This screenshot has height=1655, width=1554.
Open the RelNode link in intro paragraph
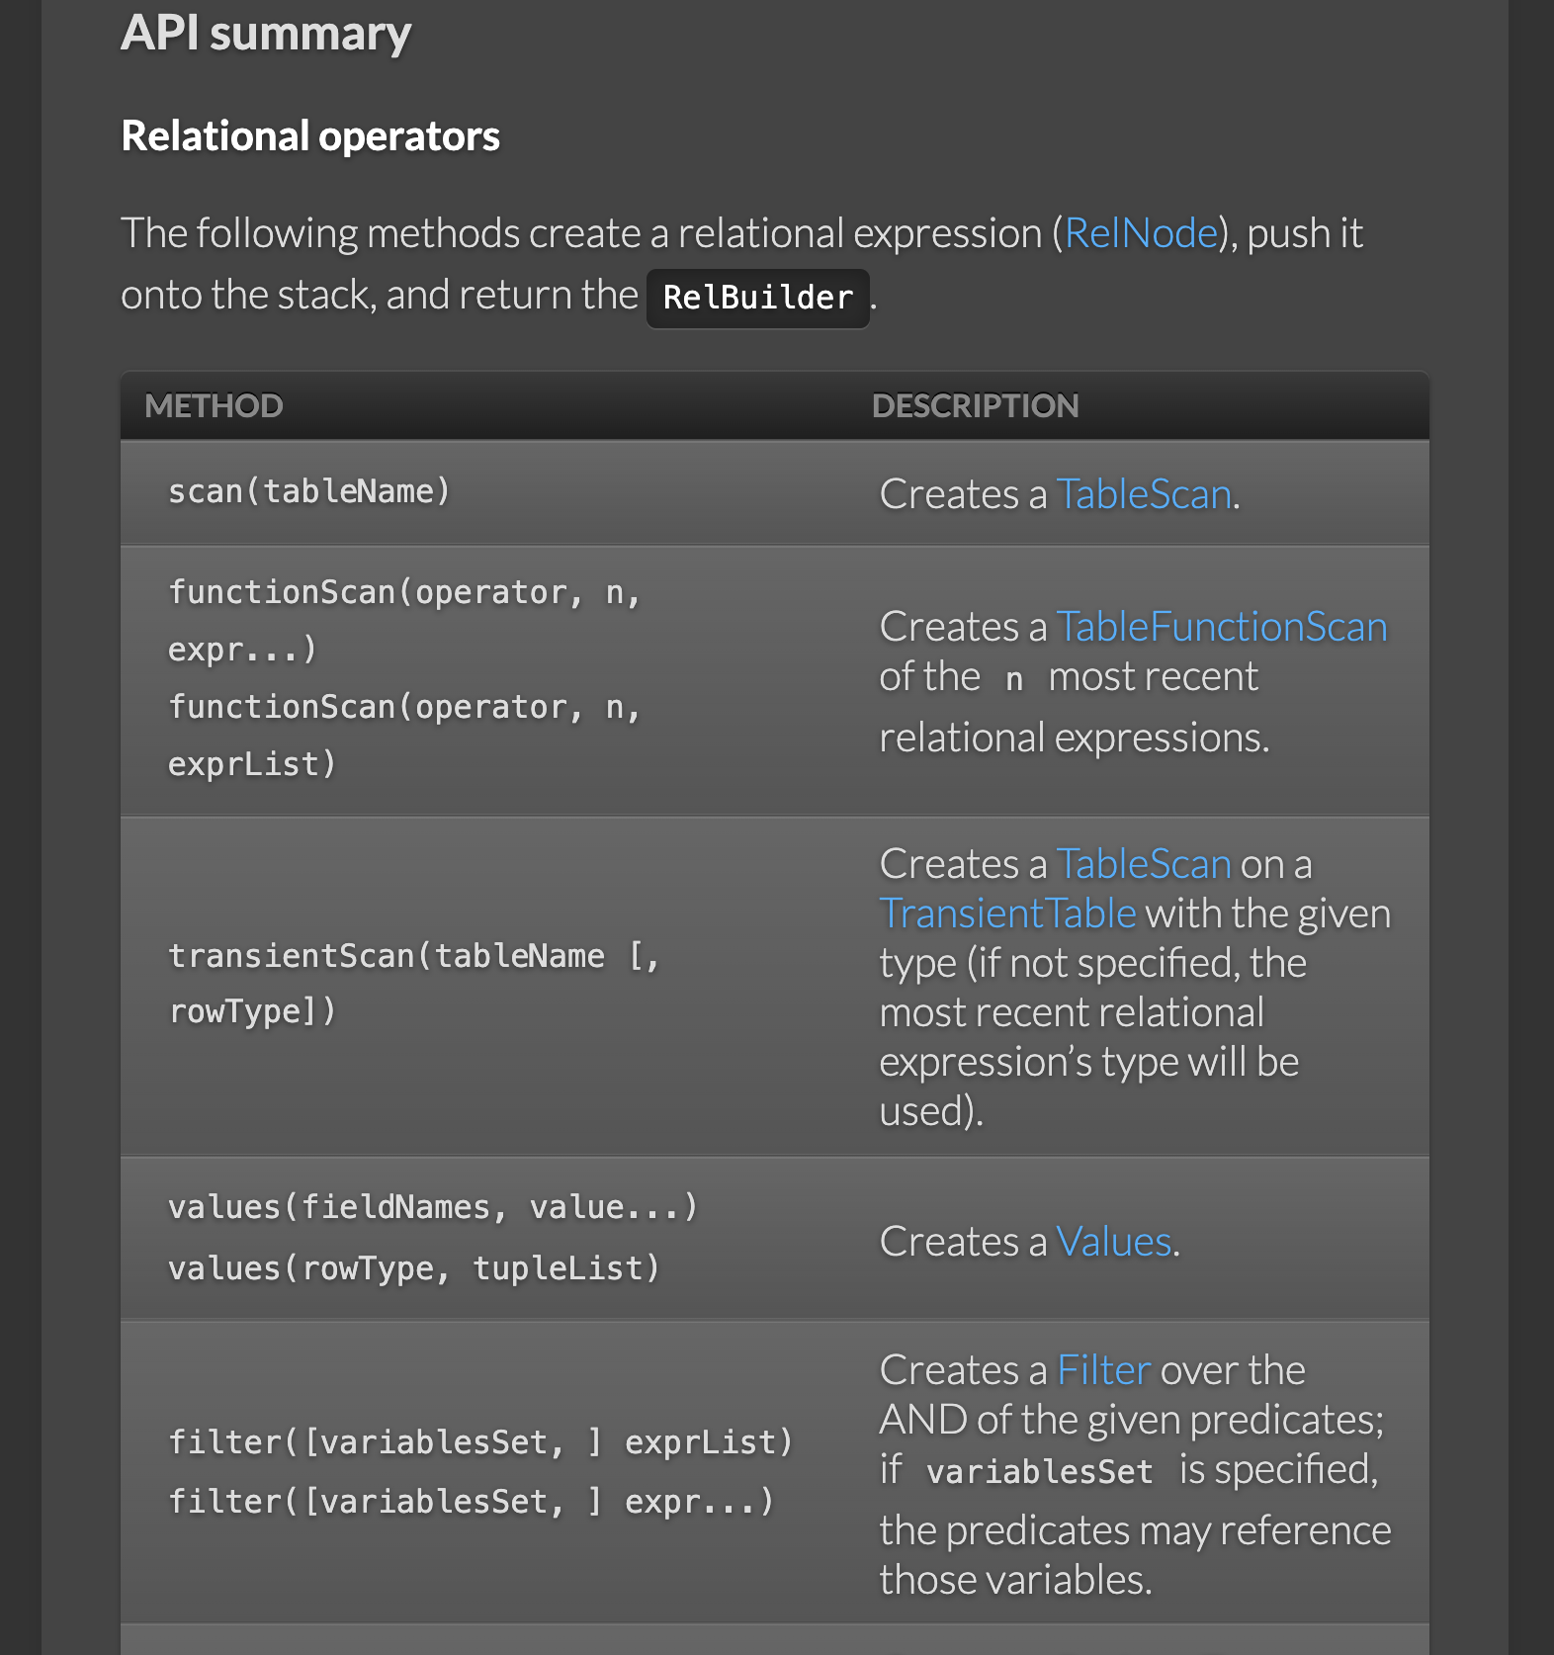click(x=1141, y=234)
